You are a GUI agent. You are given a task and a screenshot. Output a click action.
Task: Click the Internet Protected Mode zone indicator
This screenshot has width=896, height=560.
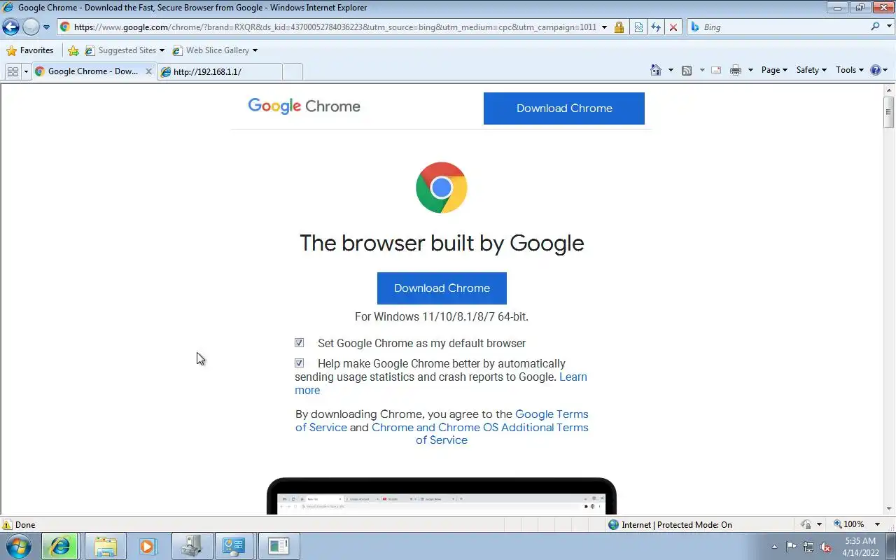pos(670,524)
